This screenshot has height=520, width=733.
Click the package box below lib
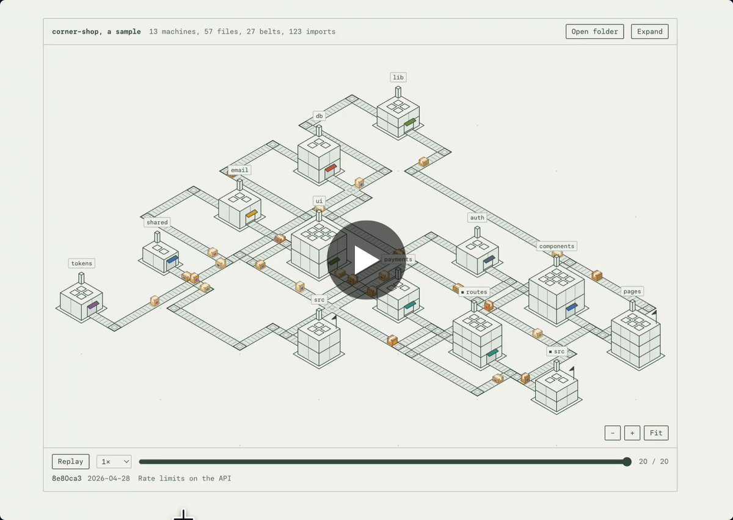(x=423, y=162)
